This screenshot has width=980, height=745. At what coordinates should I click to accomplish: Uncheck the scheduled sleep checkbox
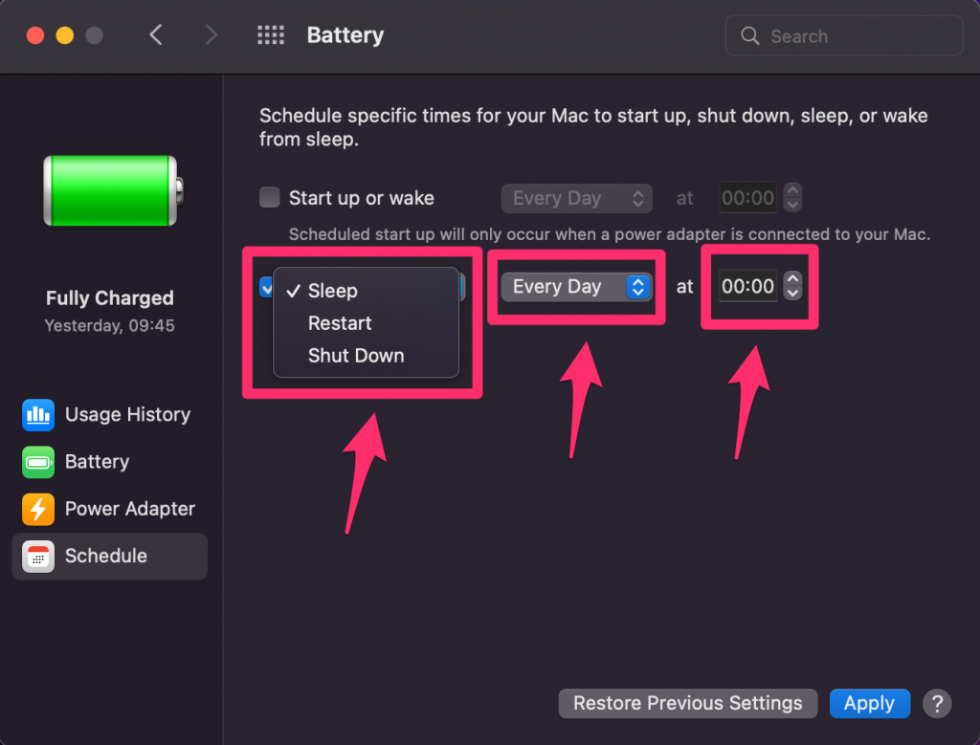coord(266,287)
